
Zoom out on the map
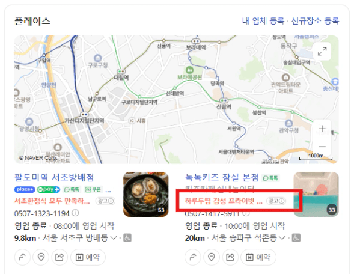322,147
